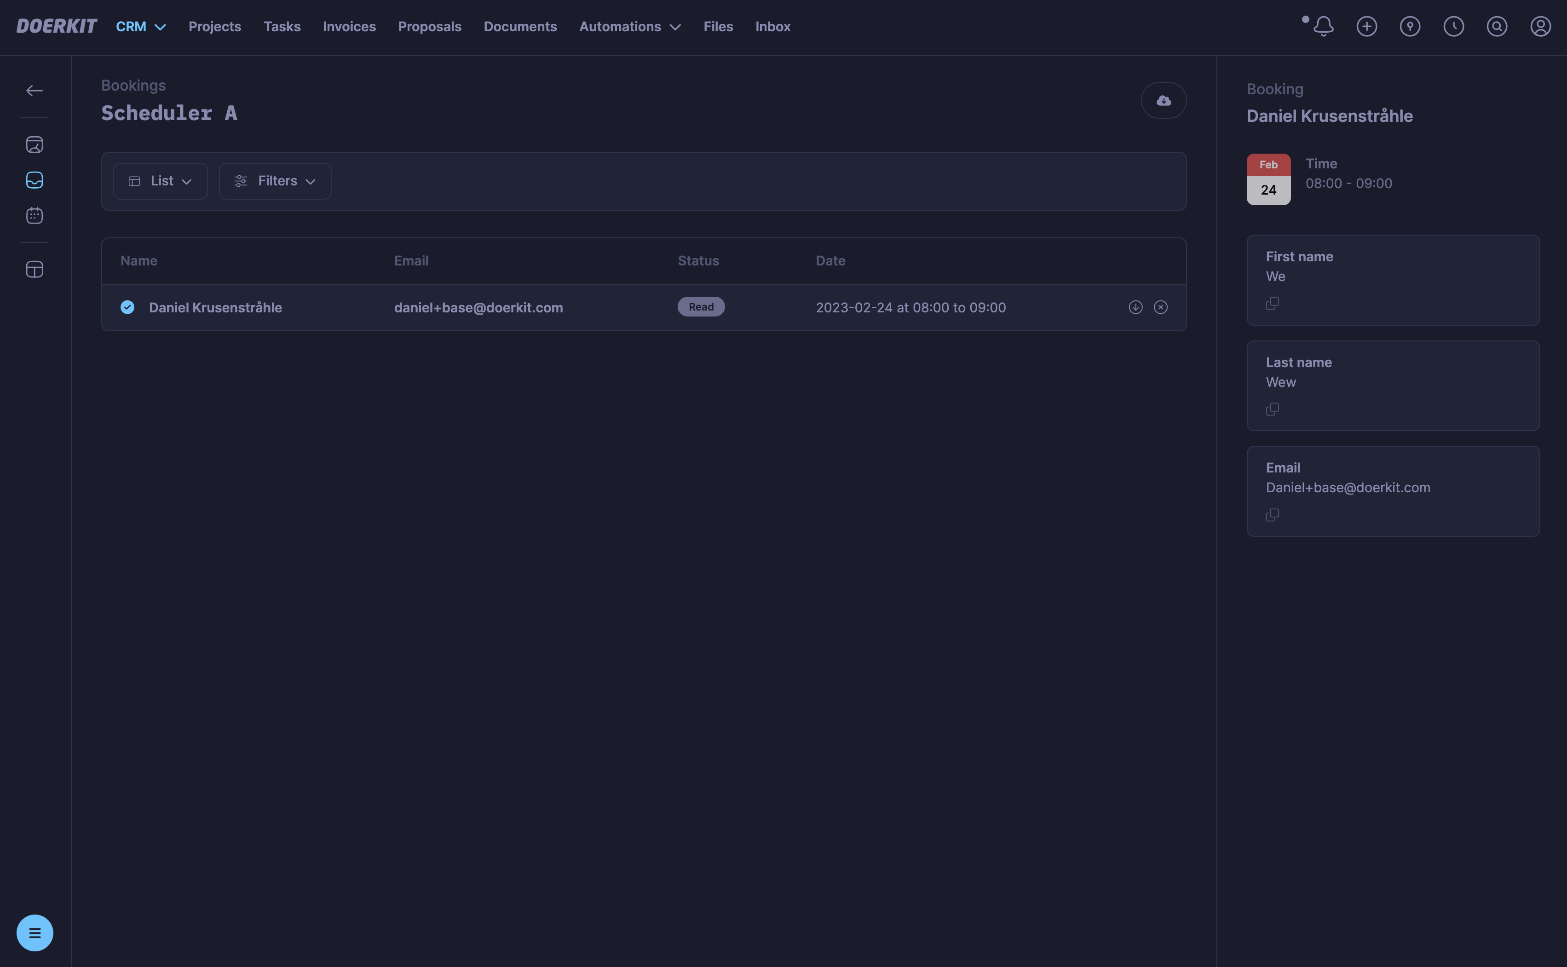Open the calendar icon in the sidebar
The height and width of the screenshot is (967, 1567).
(35, 216)
